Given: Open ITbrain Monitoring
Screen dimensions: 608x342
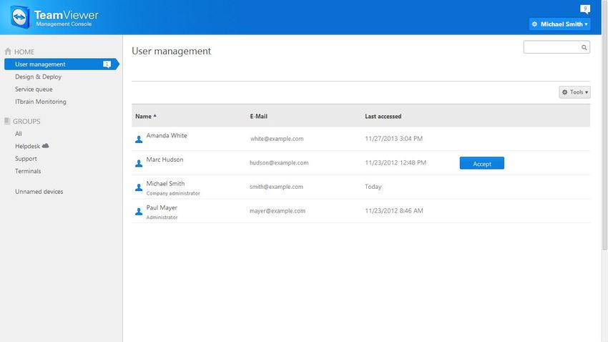Looking at the screenshot, I should point(40,102).
